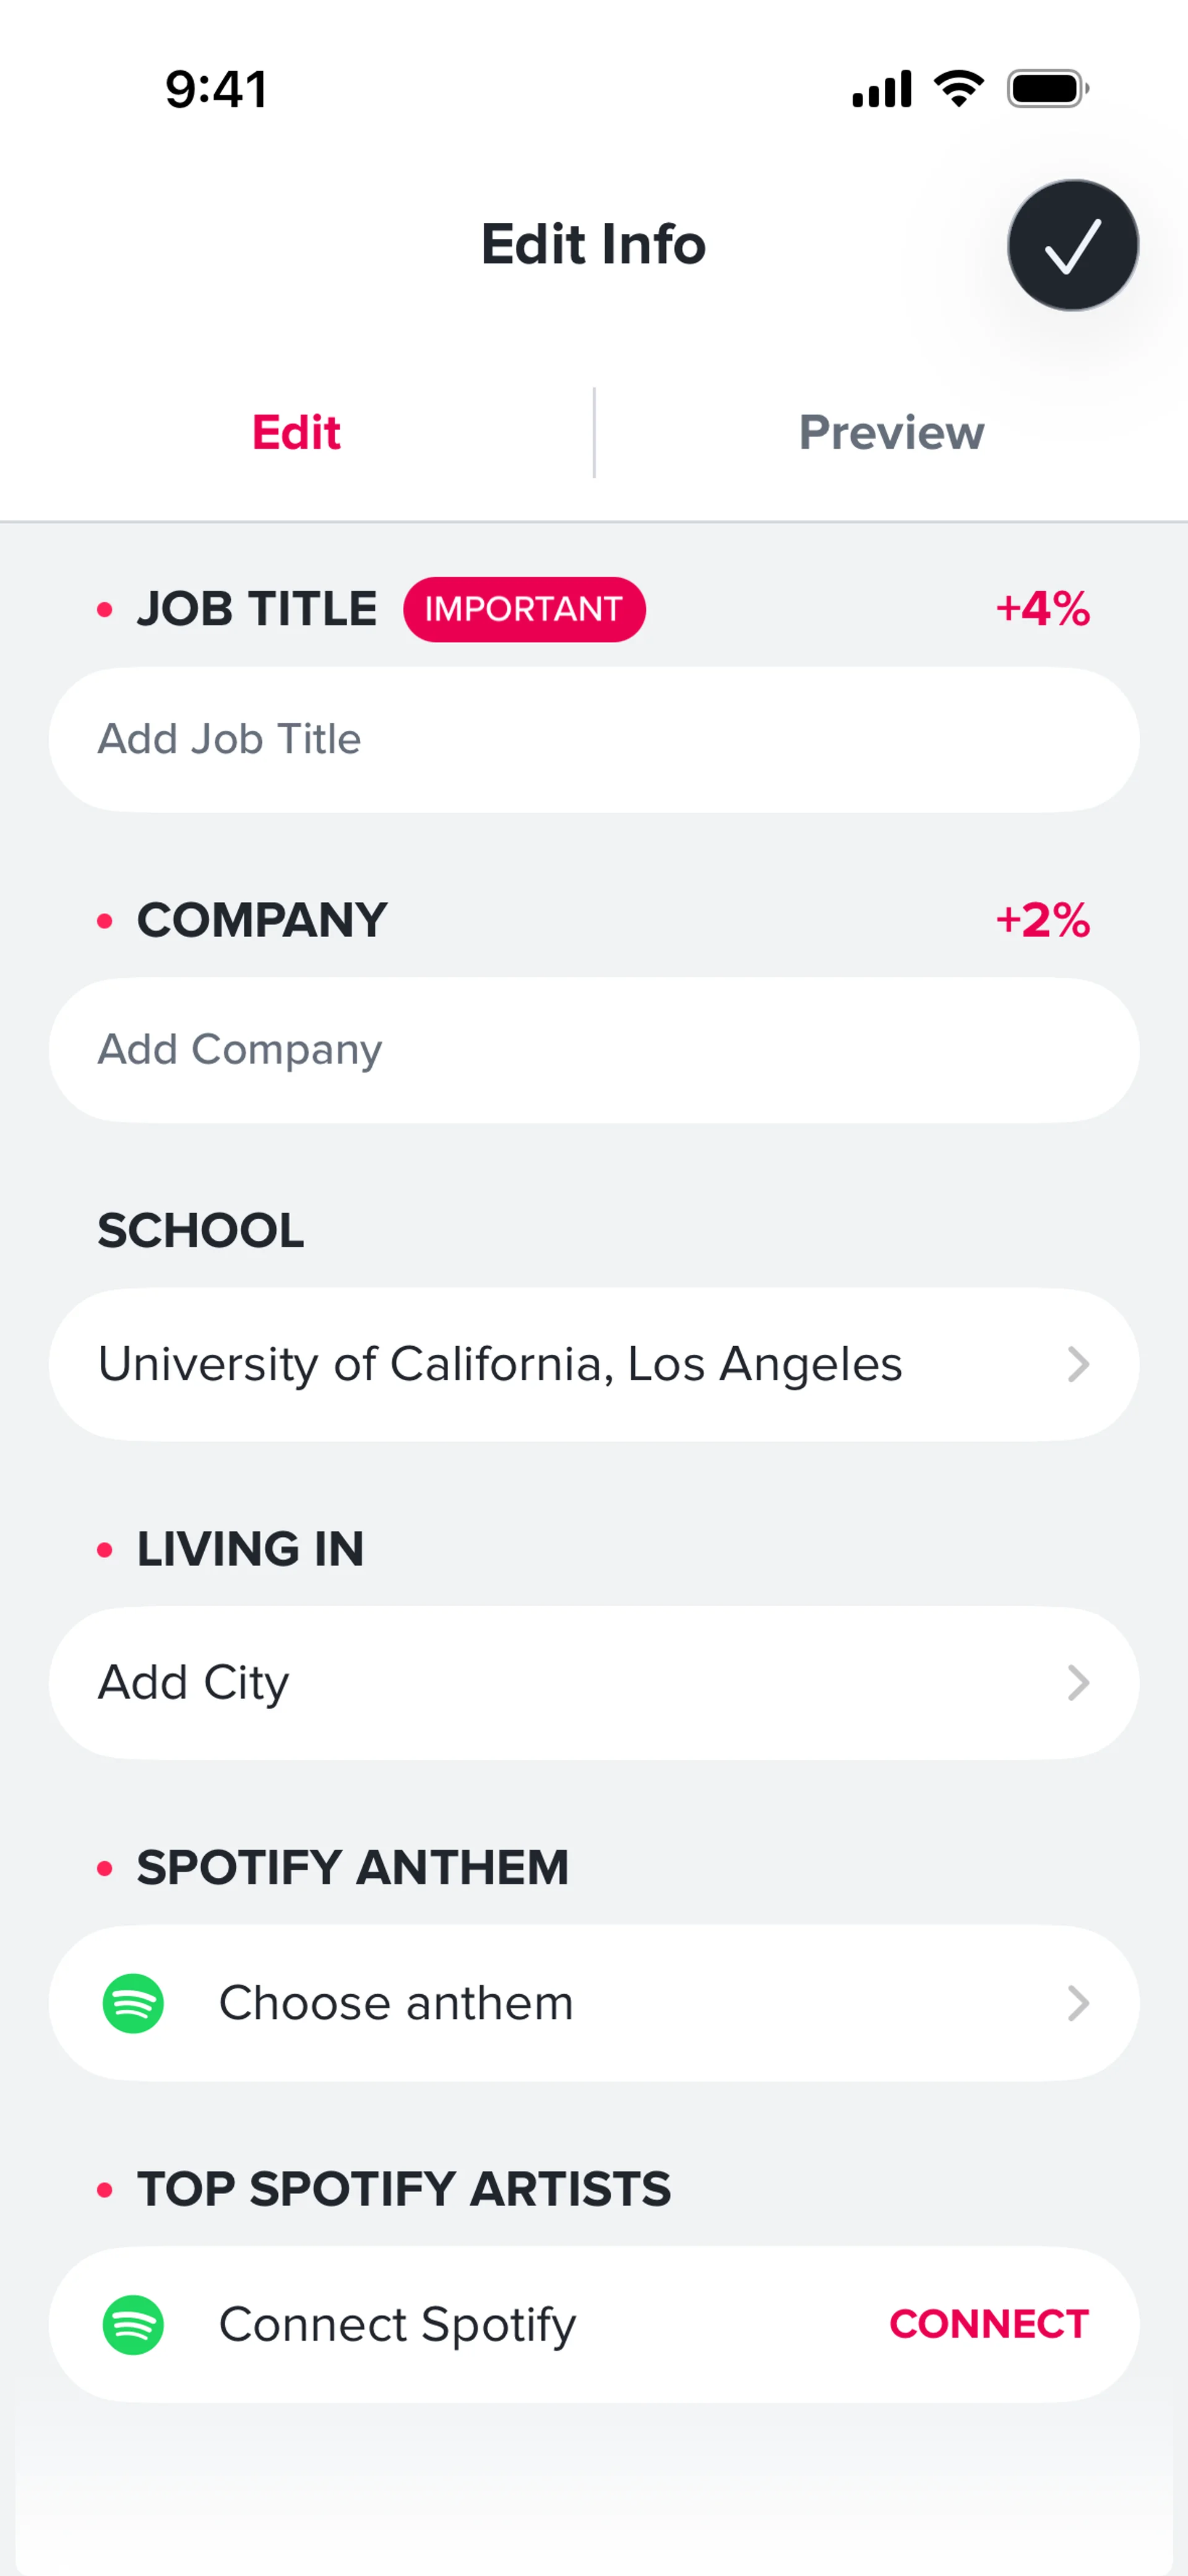
Task: Tap the cellular signal bars icon
Action: pyautogui.click(x=881, y=88)
